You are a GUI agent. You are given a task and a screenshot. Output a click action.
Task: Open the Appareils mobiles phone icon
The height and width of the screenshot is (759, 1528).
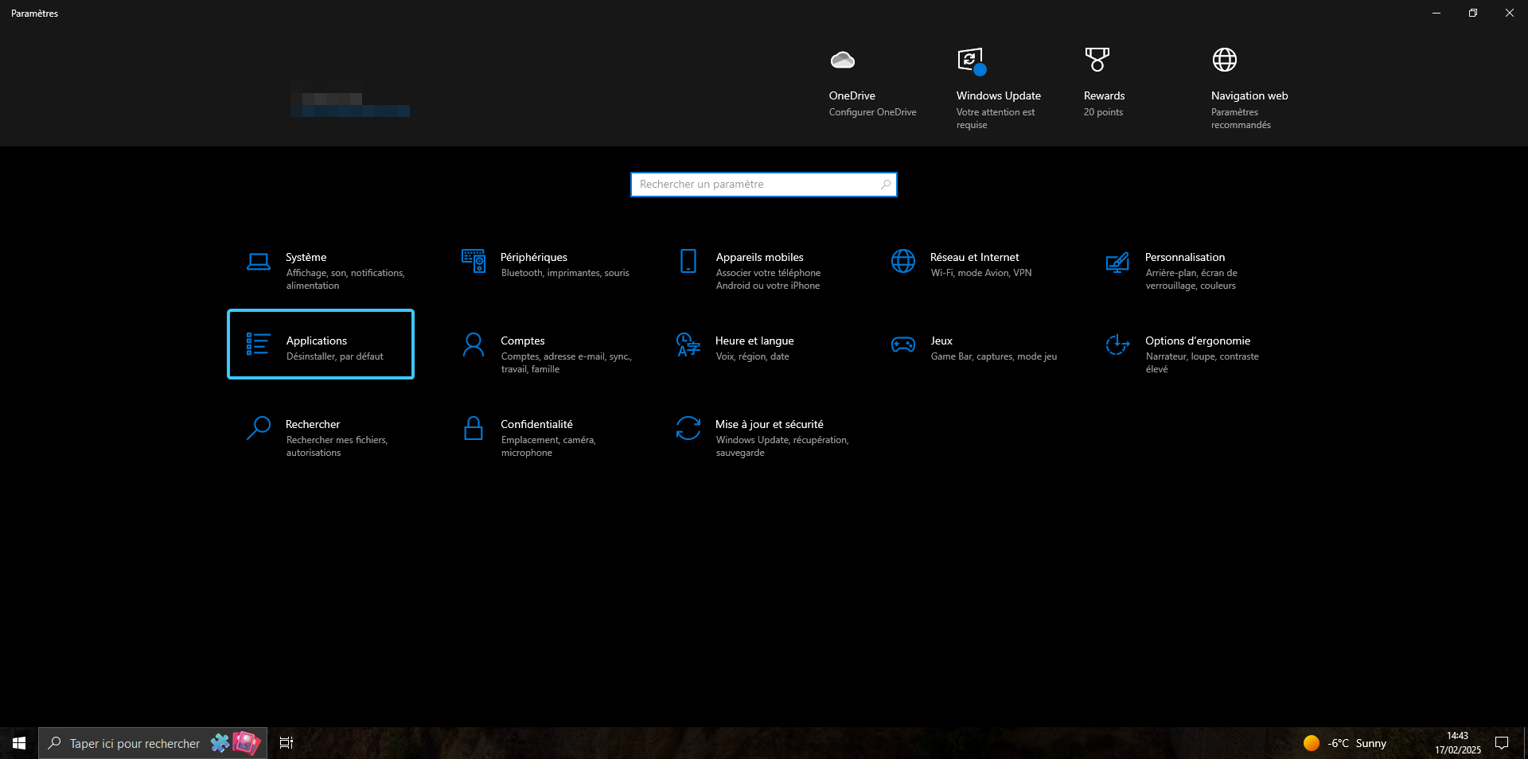click(688, 261)
